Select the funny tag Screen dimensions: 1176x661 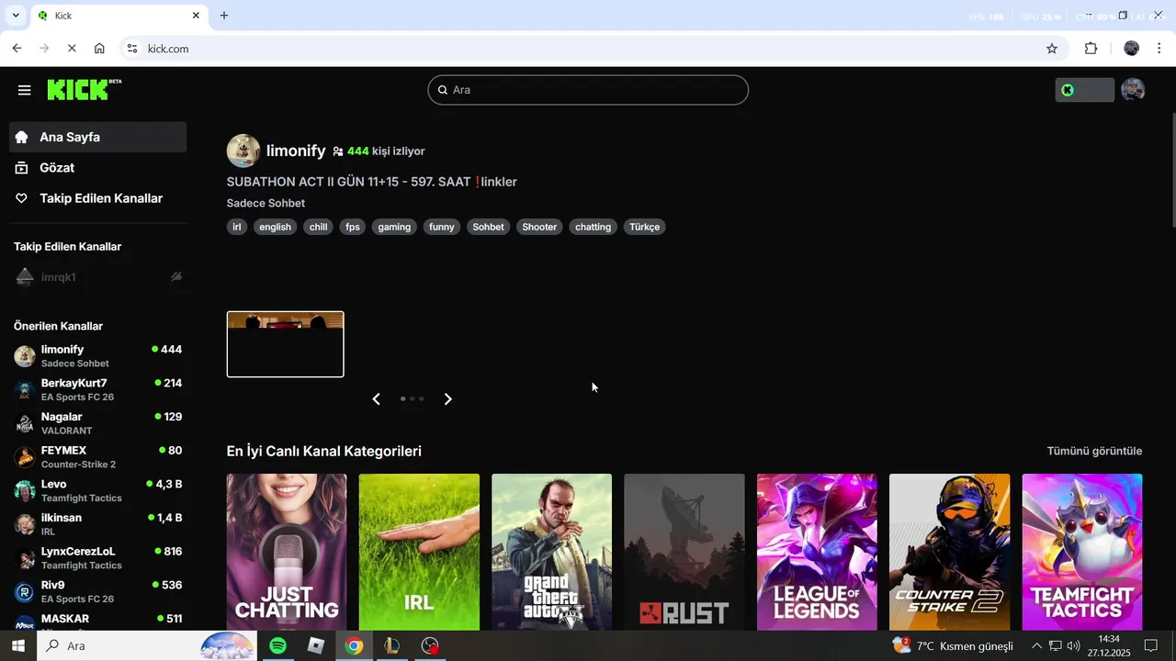(x=442, y=227)
